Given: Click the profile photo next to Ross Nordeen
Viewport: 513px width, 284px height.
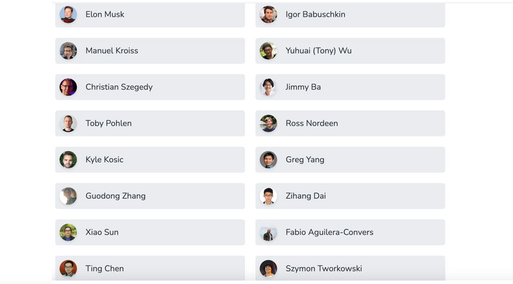Looking at the screenshot, I should 268,123.
